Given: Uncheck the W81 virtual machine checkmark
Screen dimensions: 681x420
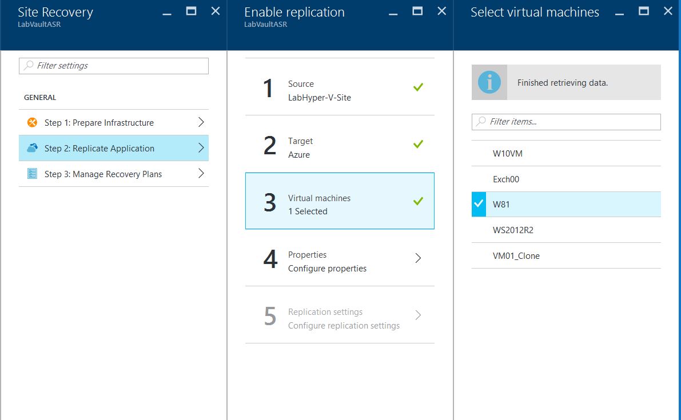Looking at the screenshot, I should point(479,204).
